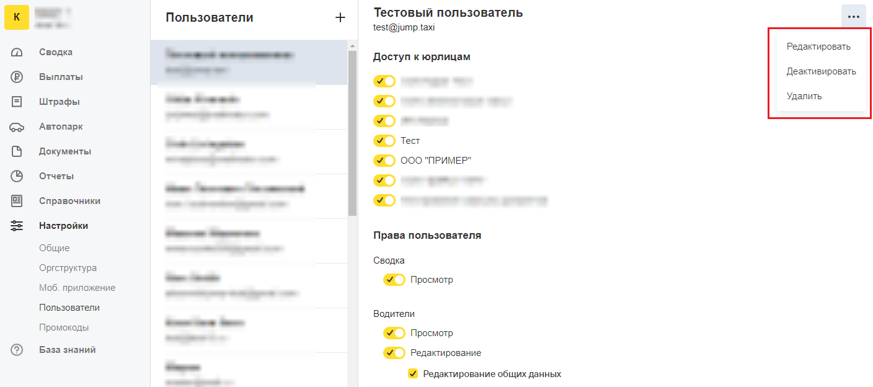Click the Штрафы receipt icon
The height and width of the screenshot is (387, 873).
tap(17, 102)
